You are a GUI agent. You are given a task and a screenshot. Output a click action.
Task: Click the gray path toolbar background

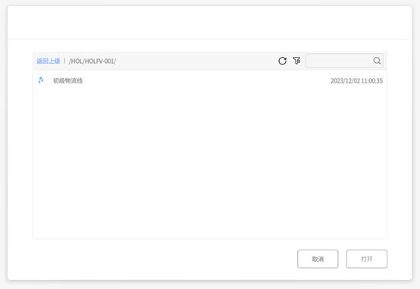[x=196, y=61]
